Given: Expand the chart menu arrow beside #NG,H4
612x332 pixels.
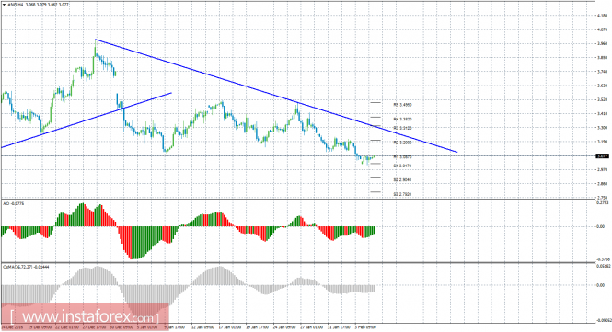Looking at the screenshot, I should point(4,6).
